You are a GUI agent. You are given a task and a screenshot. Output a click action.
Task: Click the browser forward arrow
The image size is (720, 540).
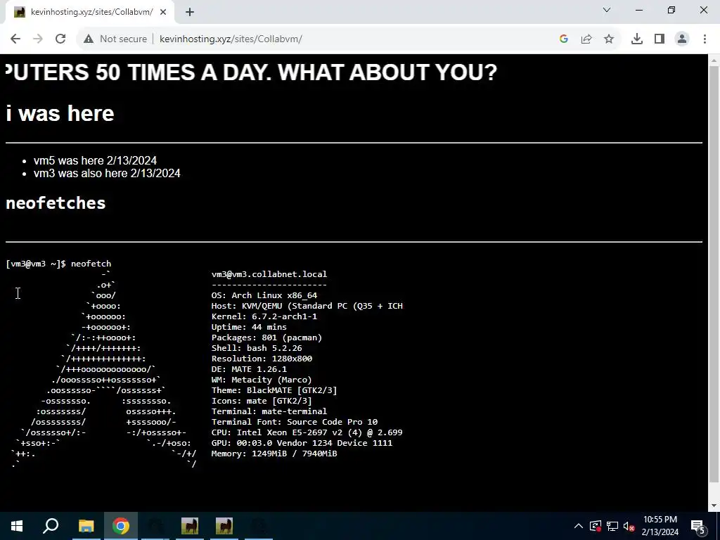(38, 39)
